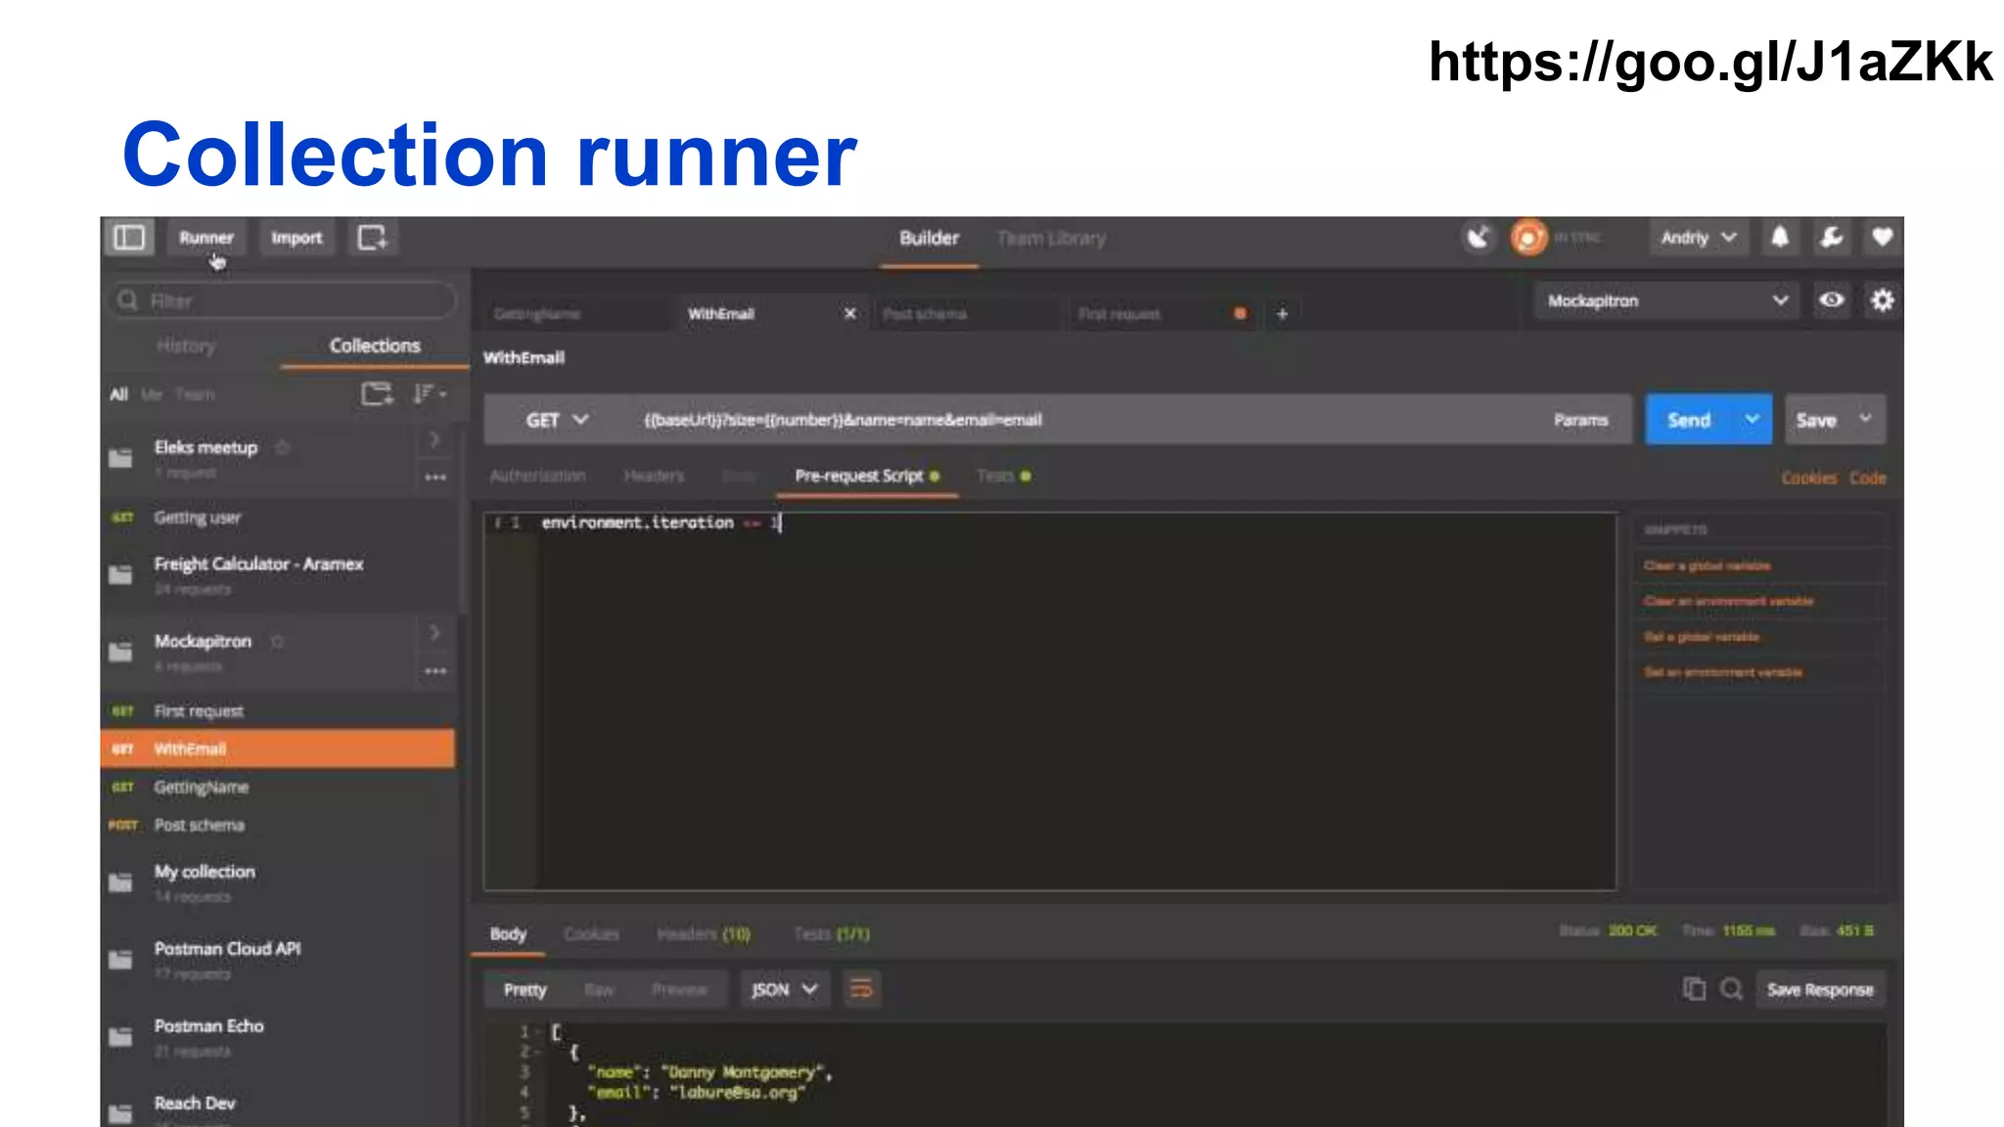Select the All collections filter
Screen dimensions: 2004x1127
pyautogui.click(x=119, y=394)
